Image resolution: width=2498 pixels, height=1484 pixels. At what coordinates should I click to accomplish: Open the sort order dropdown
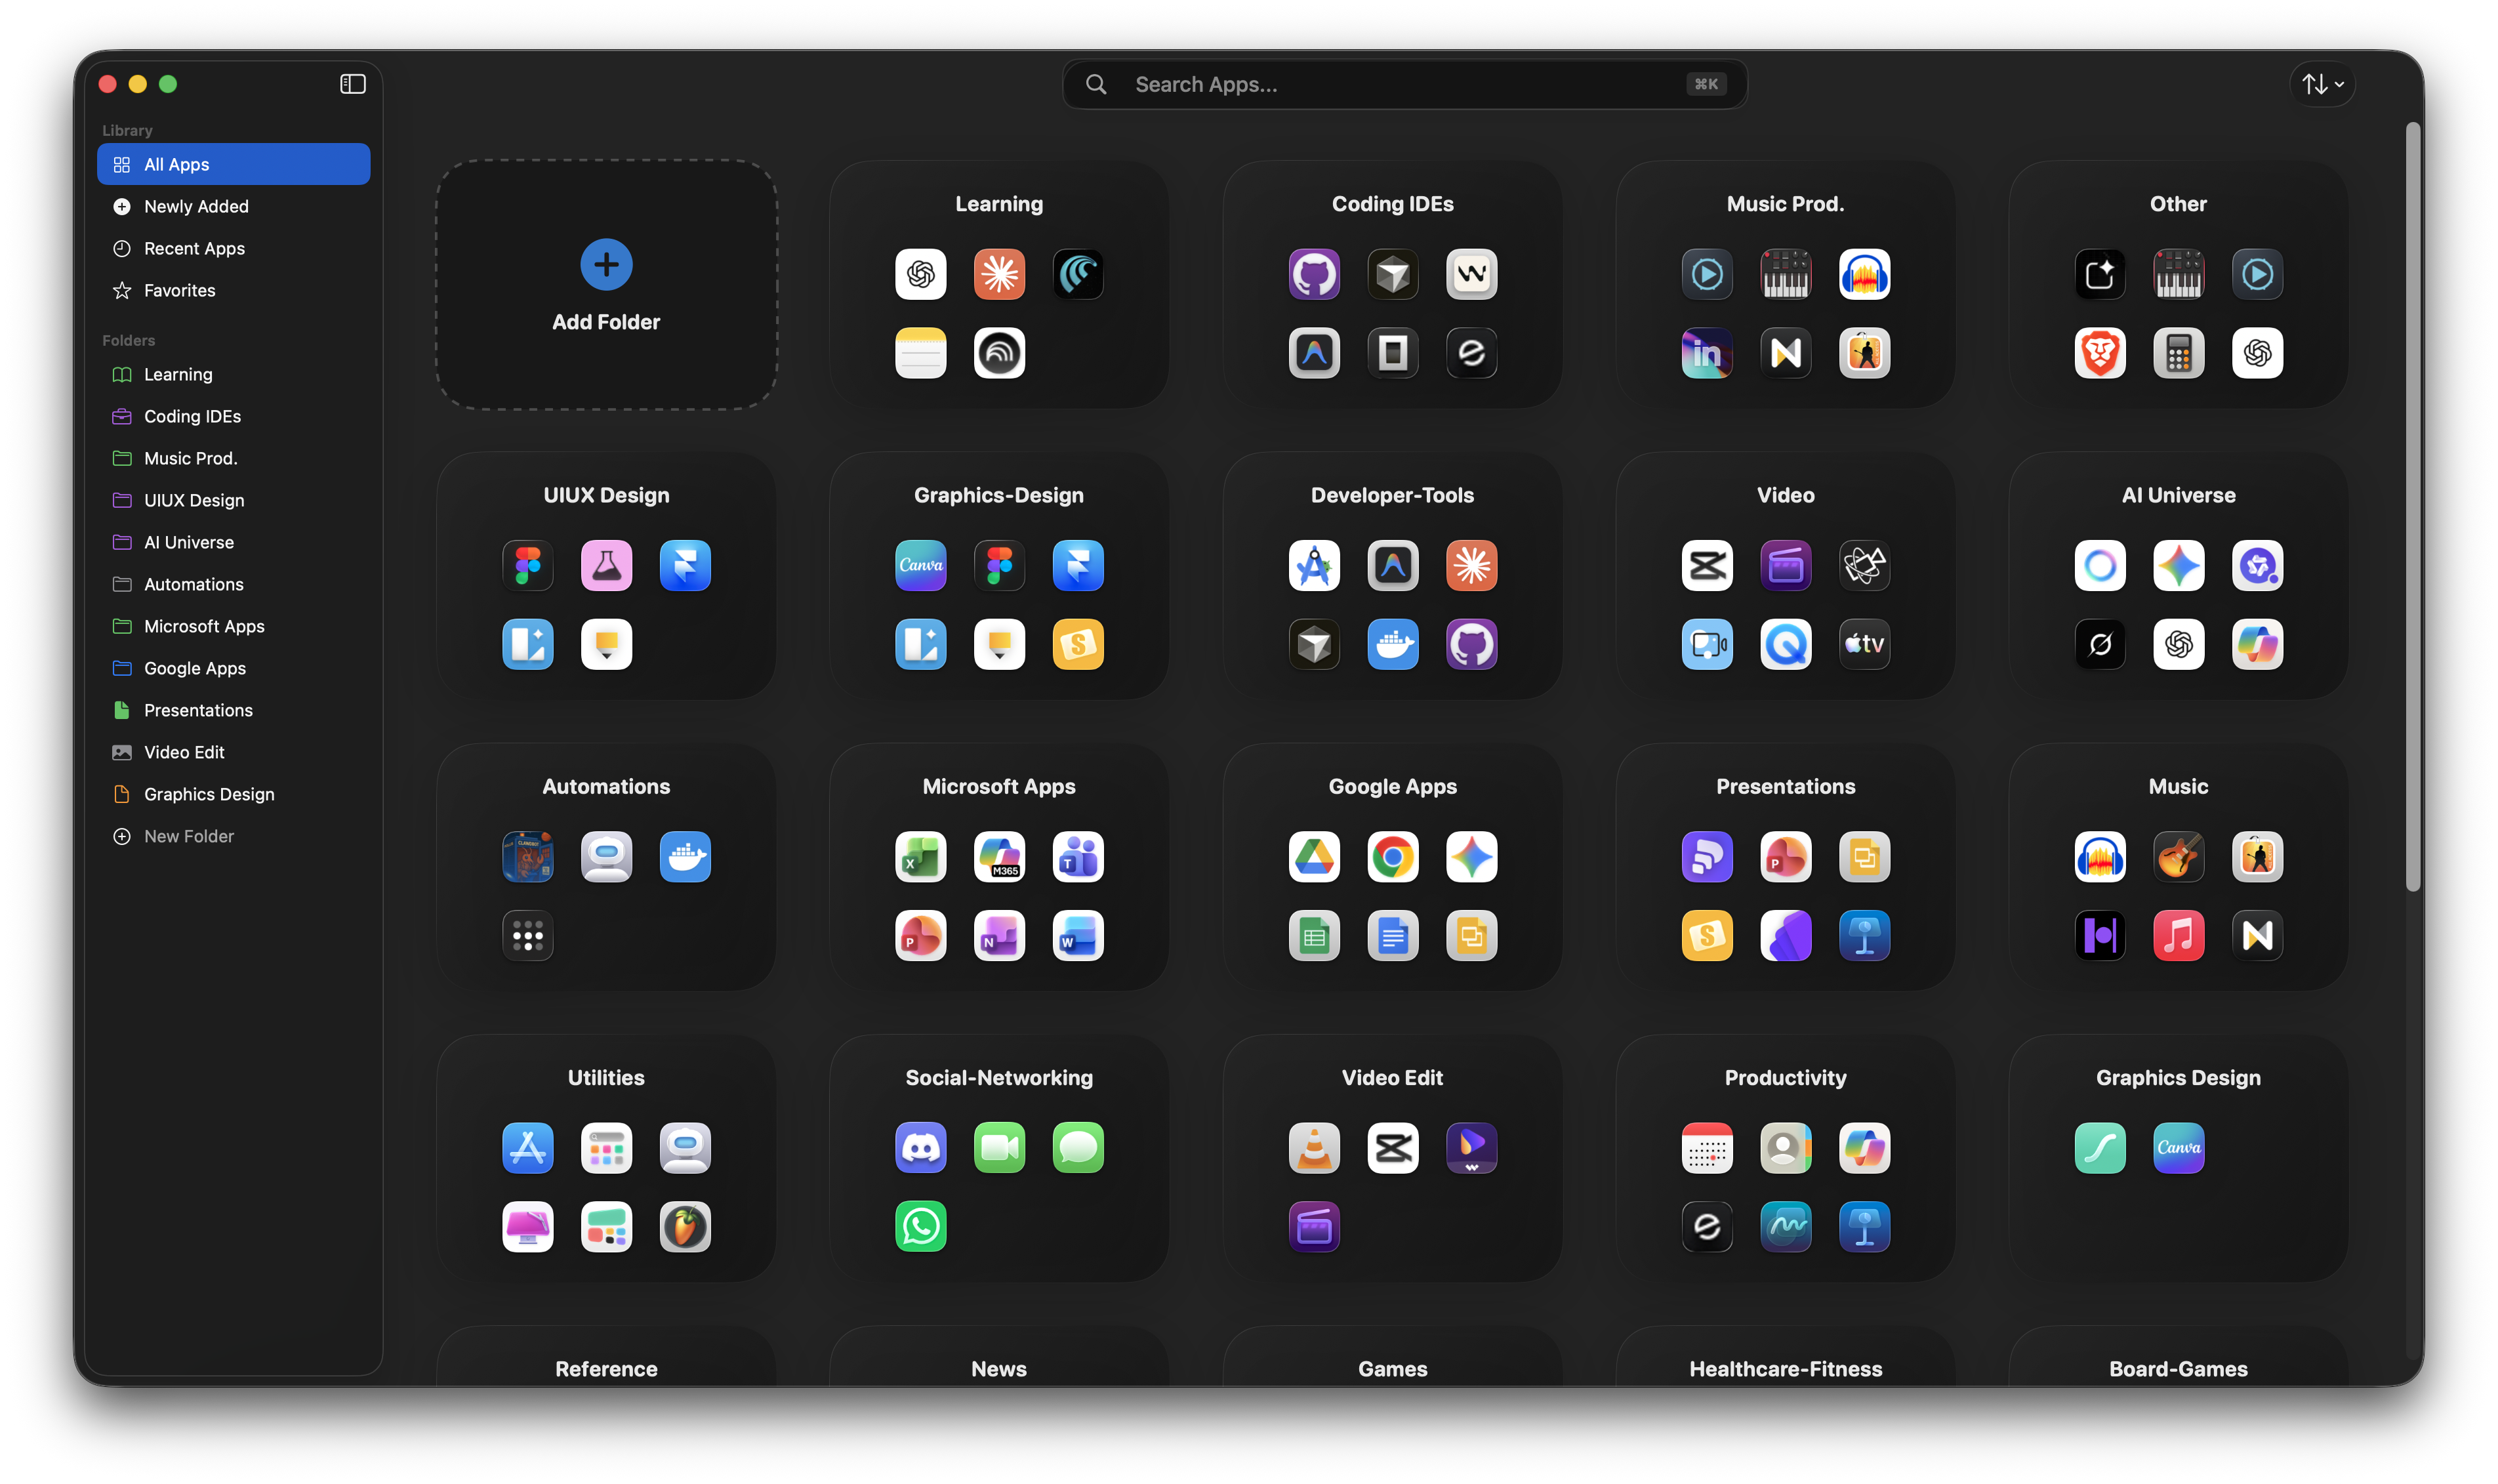(x=2321, y=84)
